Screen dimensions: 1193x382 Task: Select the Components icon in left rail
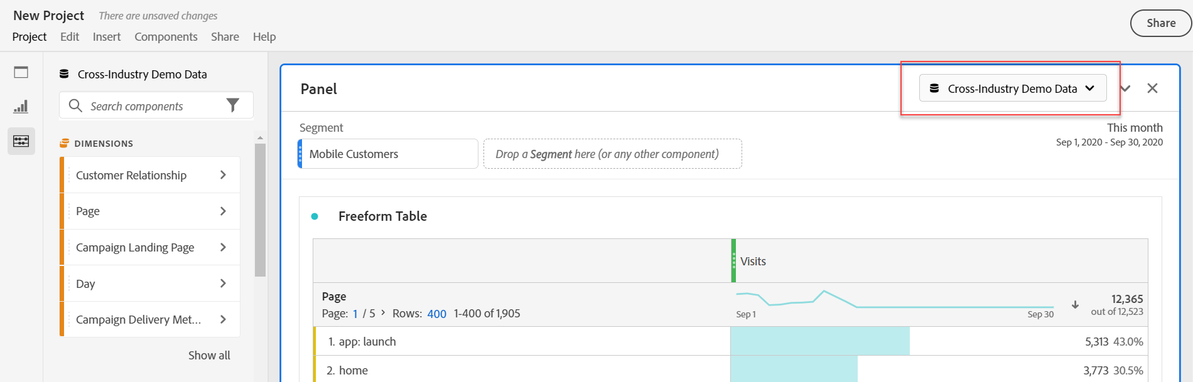pyautogui.click(x=21, y=141)
